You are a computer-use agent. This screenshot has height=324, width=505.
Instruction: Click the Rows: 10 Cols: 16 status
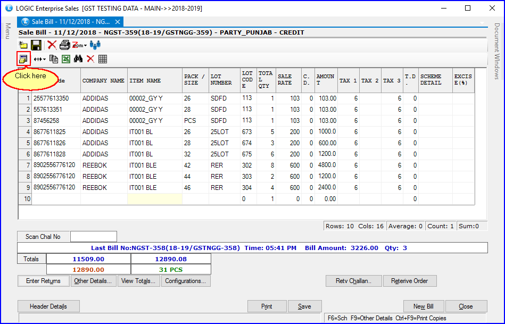pyautogui.click(x=354, y=226)
